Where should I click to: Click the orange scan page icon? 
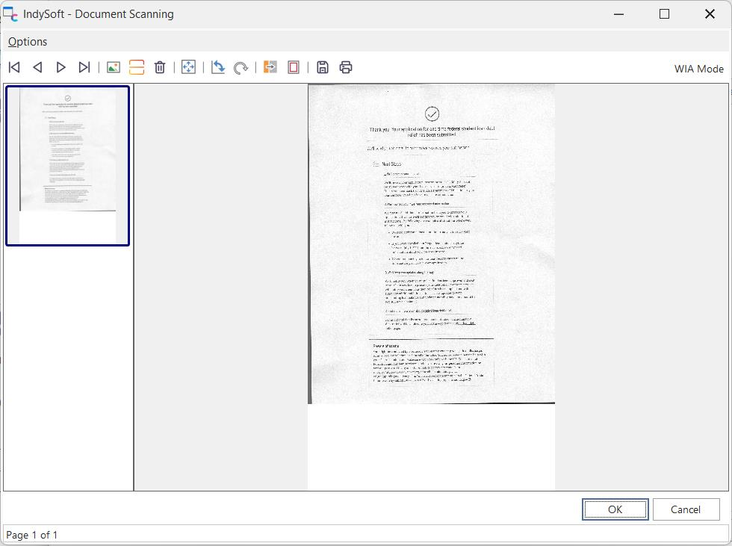pyautogui.click(x=136, y=67)
